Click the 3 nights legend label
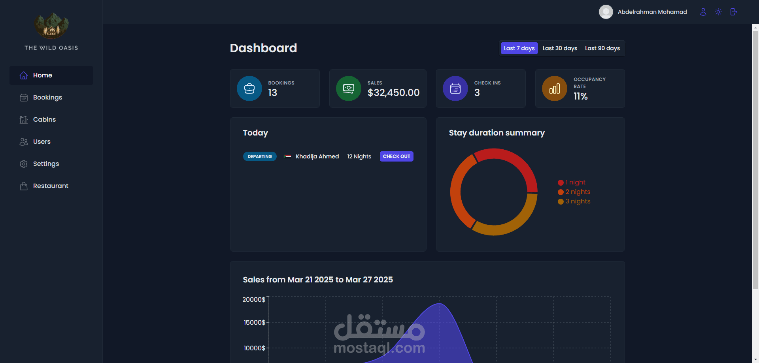This screenshot has width=759, height=363. 578,201
